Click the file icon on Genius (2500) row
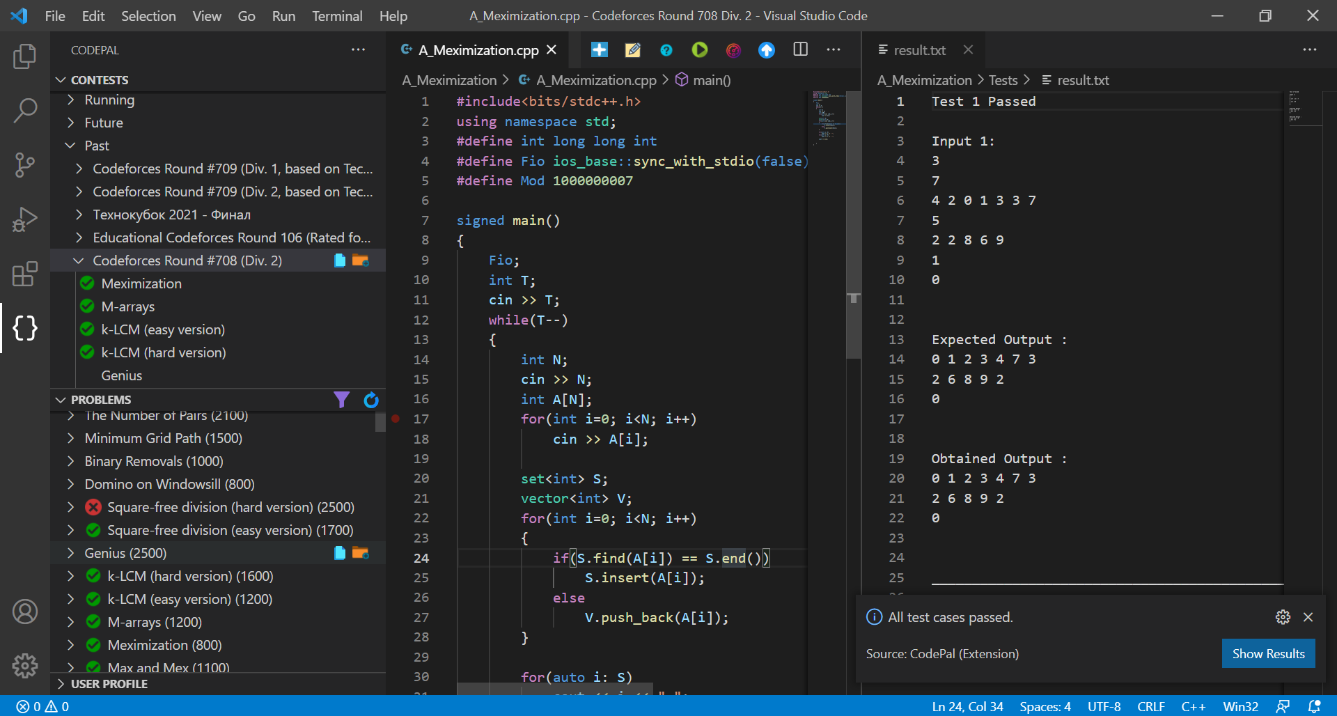 coord(340,553)
